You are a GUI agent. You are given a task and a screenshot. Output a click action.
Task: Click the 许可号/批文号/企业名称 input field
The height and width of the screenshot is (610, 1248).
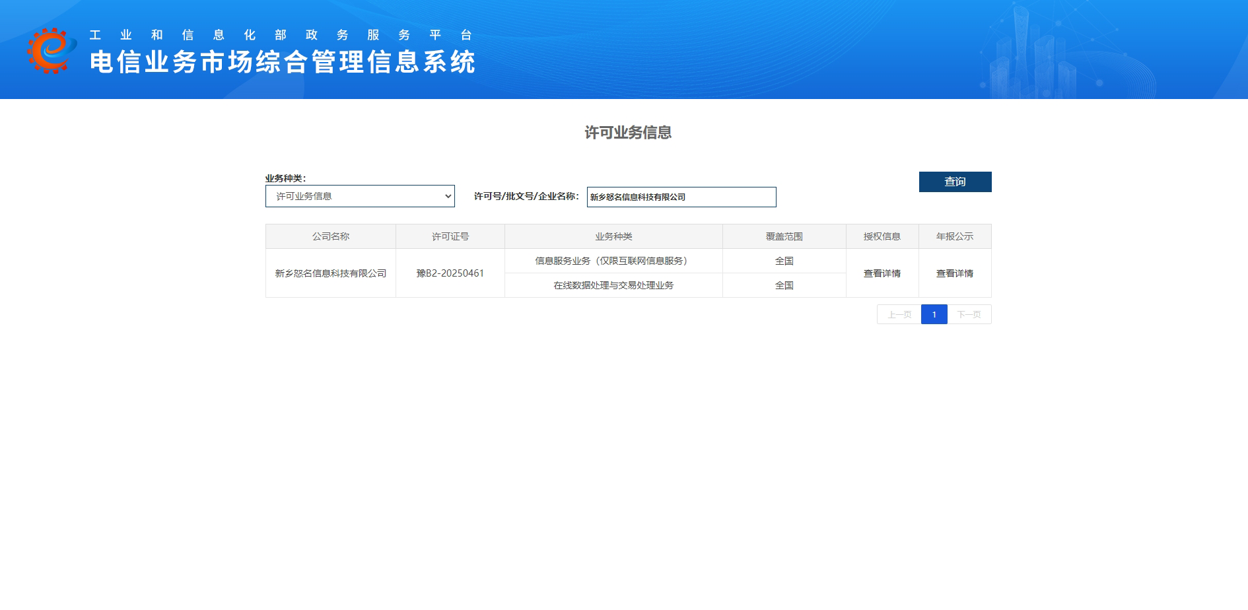(681, 197)
